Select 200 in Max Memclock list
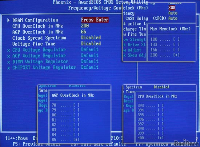 [165, 55]
